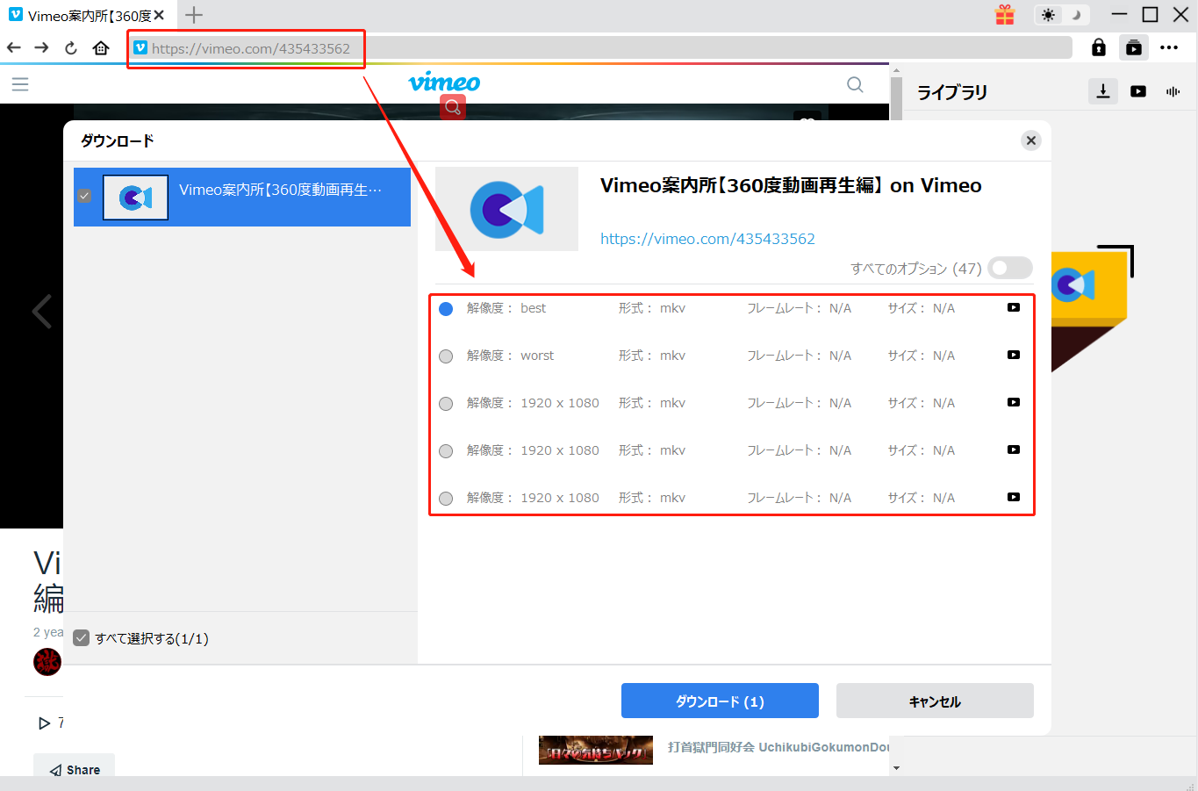The width and height of the screenshot is (1198, 791).
Task: Click the page scrollbar down arrow
Action: 896,768
